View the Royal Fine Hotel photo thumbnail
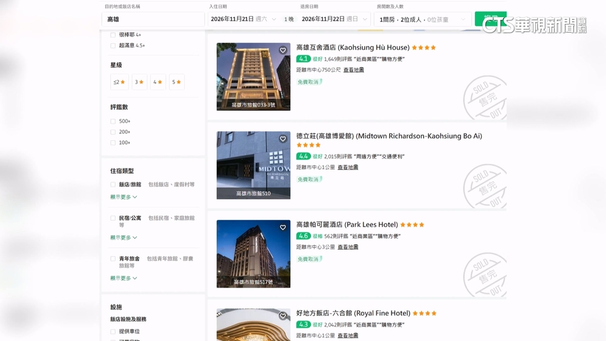The height and width of the screenshot is (341, 606). click(253, 325)
